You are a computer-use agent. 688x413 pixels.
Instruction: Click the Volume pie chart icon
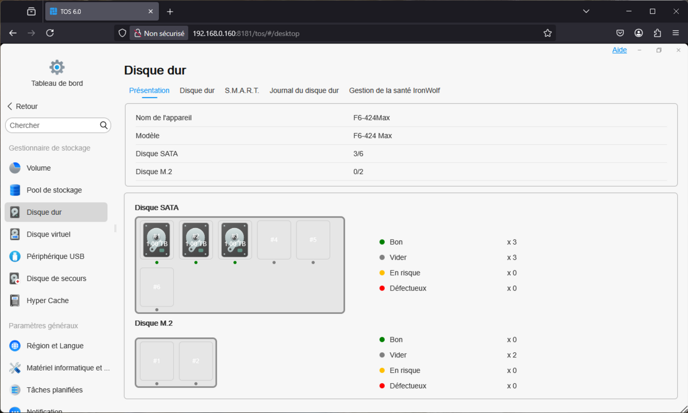(x=15, y=168)
